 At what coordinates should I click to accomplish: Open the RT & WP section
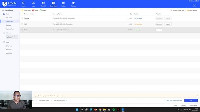43,4
